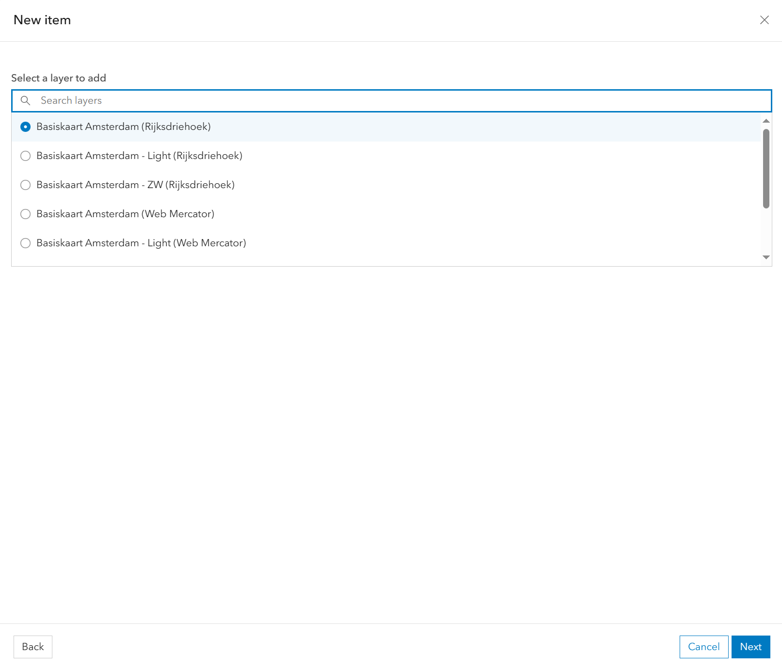Click the Basiskaart Amsterdam - ZW row label
Screen dimensions: 782x669
pos(136,185)
